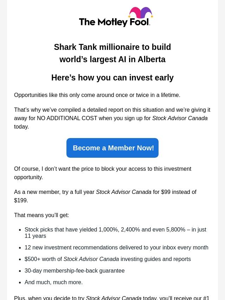Viewport: 225px width, 300px height.
Task: Select the "Here's how you can invest early" subheading
Action: click(112, 78)
